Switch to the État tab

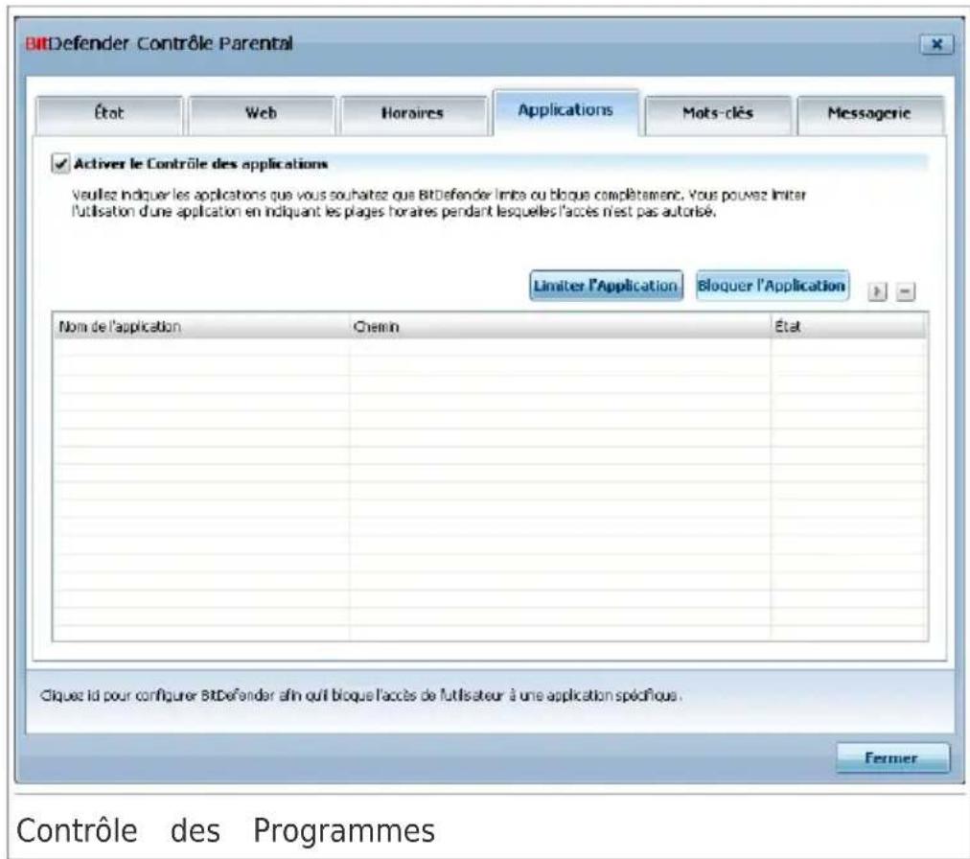coord(109,114)
